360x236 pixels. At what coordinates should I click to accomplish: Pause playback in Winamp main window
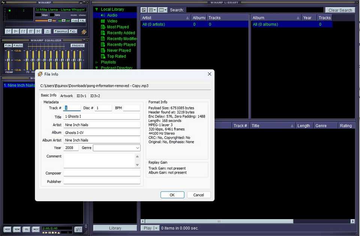(x=23, y=31)
